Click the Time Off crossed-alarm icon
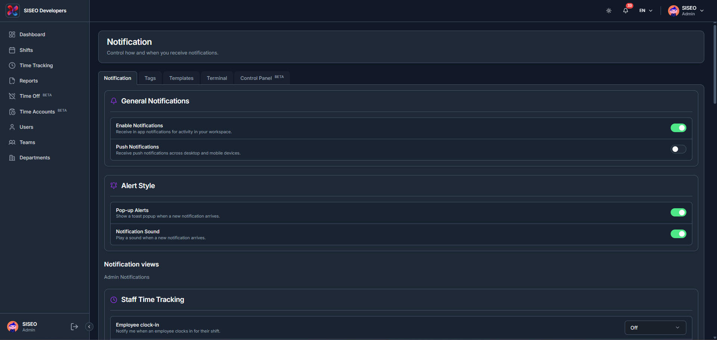Image resolution: width=717 pixels, height=340 pixels. click(12, 96)
